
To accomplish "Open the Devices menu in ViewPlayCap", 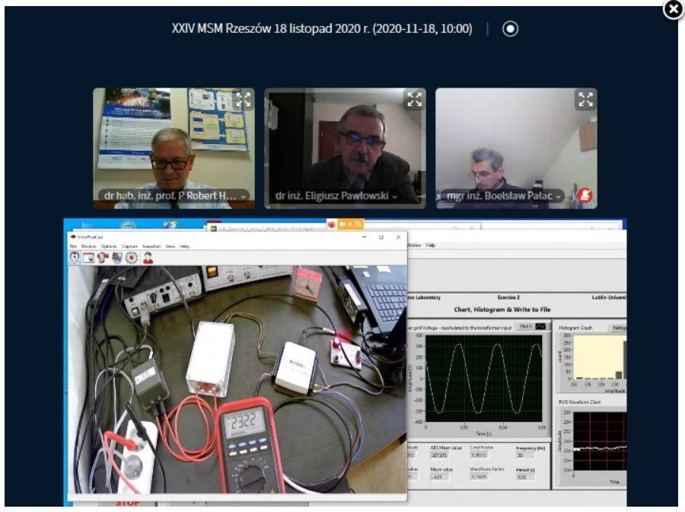I will [89, 247].
